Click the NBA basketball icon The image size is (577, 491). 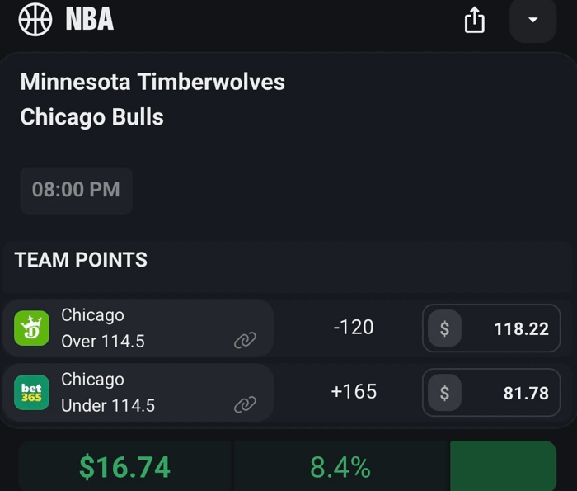pyautogui.click(x=35, y=19)
